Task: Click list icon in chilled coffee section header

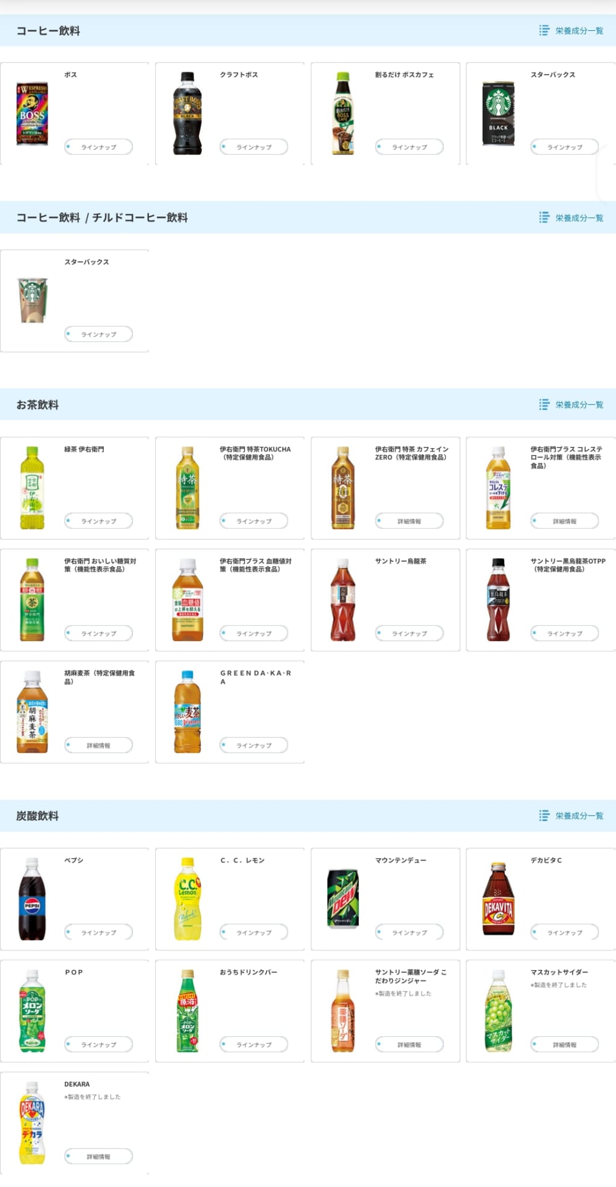Action: click(x=544, y=218)
